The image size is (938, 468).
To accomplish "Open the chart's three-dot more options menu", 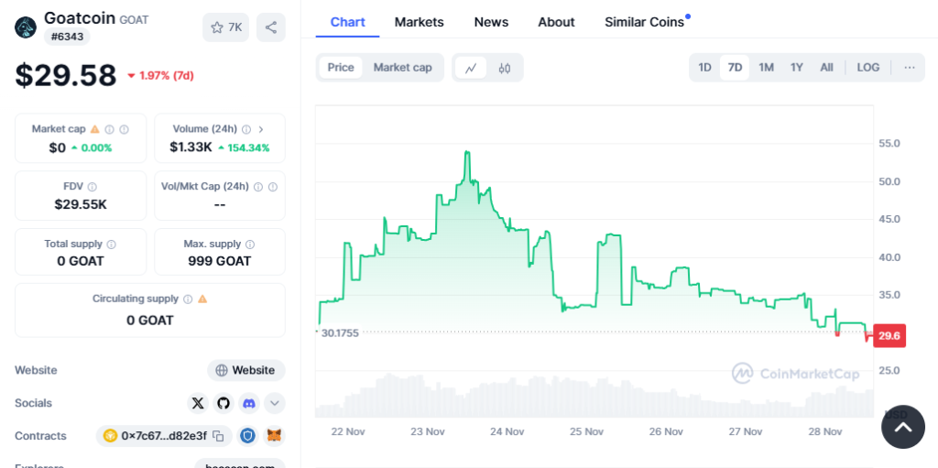I will [909, 68].
